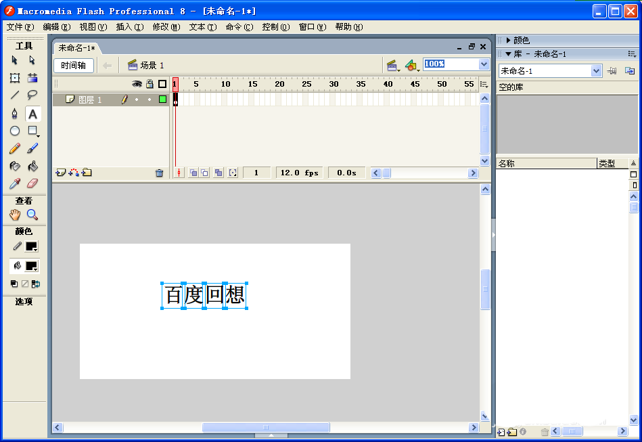
Task: Swap stroke and fill colors
Action: (36, 284)
